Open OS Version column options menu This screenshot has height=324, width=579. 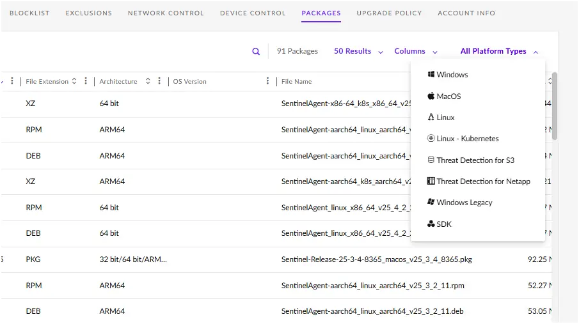coord(267,81)
